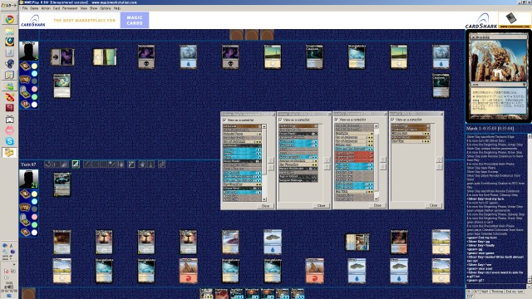Click the scroll-up arrow of third card list
Screen dimensions: 532x299
(x=376, y=125)
